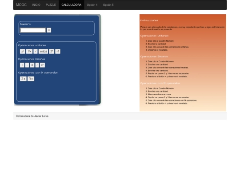The image size is (240, 180).
Task: Go to the PUZZLE page
Action: 51,5
